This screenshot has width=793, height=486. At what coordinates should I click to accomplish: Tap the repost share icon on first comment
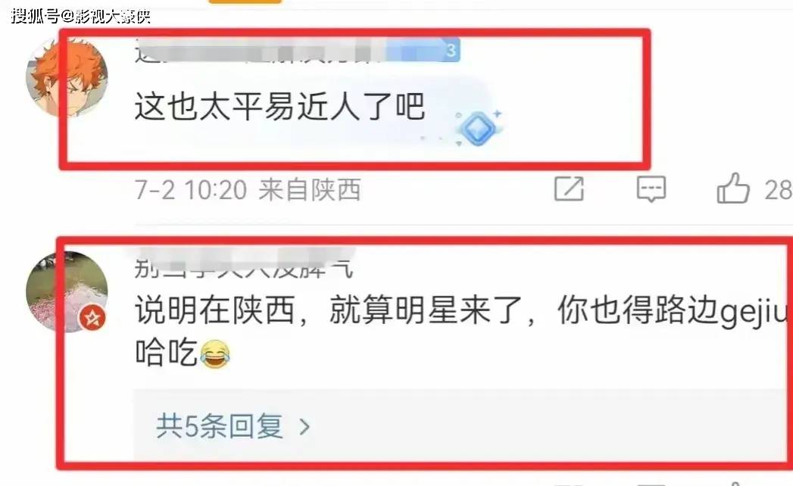(x=569, y=188)
